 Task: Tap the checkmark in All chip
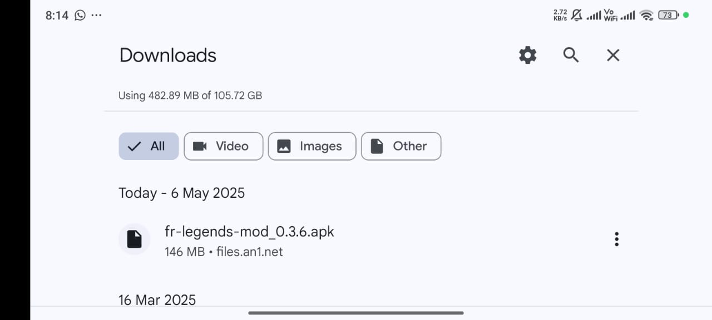click(x=134, y=147)
